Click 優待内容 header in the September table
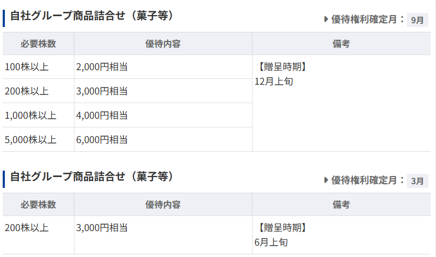 point(163,44)
